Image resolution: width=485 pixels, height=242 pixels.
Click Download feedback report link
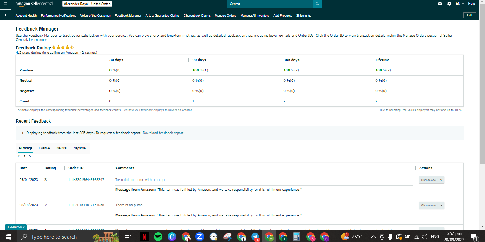[163, 133]
